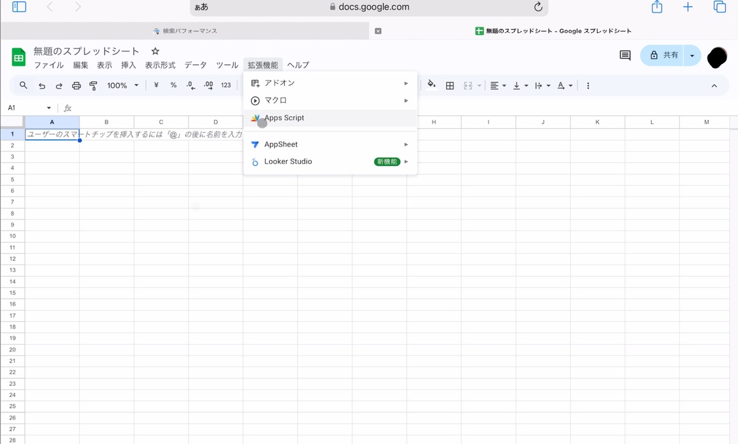Select column M header

tap(706, 122)
